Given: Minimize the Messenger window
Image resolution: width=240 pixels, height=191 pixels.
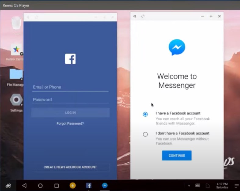Looking at the screenshot, I should pyautogui.click(x=202, y=16).
